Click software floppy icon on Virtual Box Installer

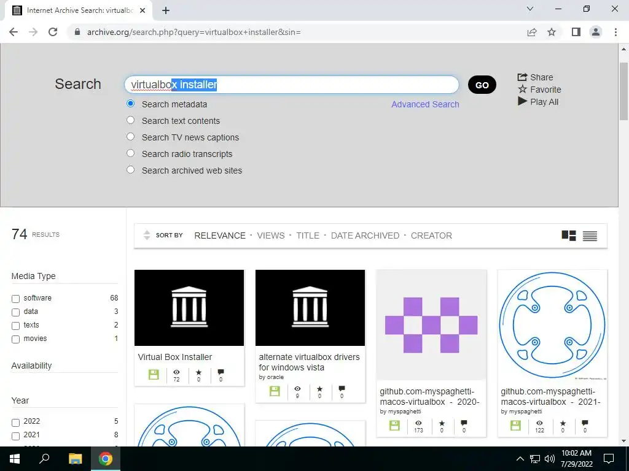(x=154, y=375)
